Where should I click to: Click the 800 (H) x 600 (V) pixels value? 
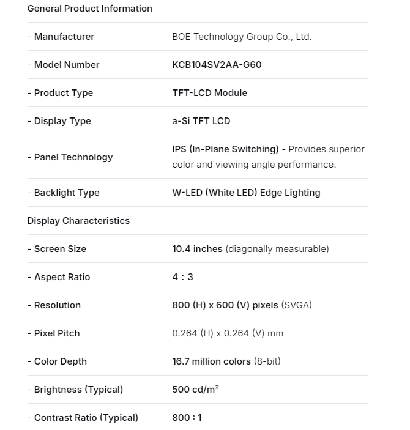225,305
